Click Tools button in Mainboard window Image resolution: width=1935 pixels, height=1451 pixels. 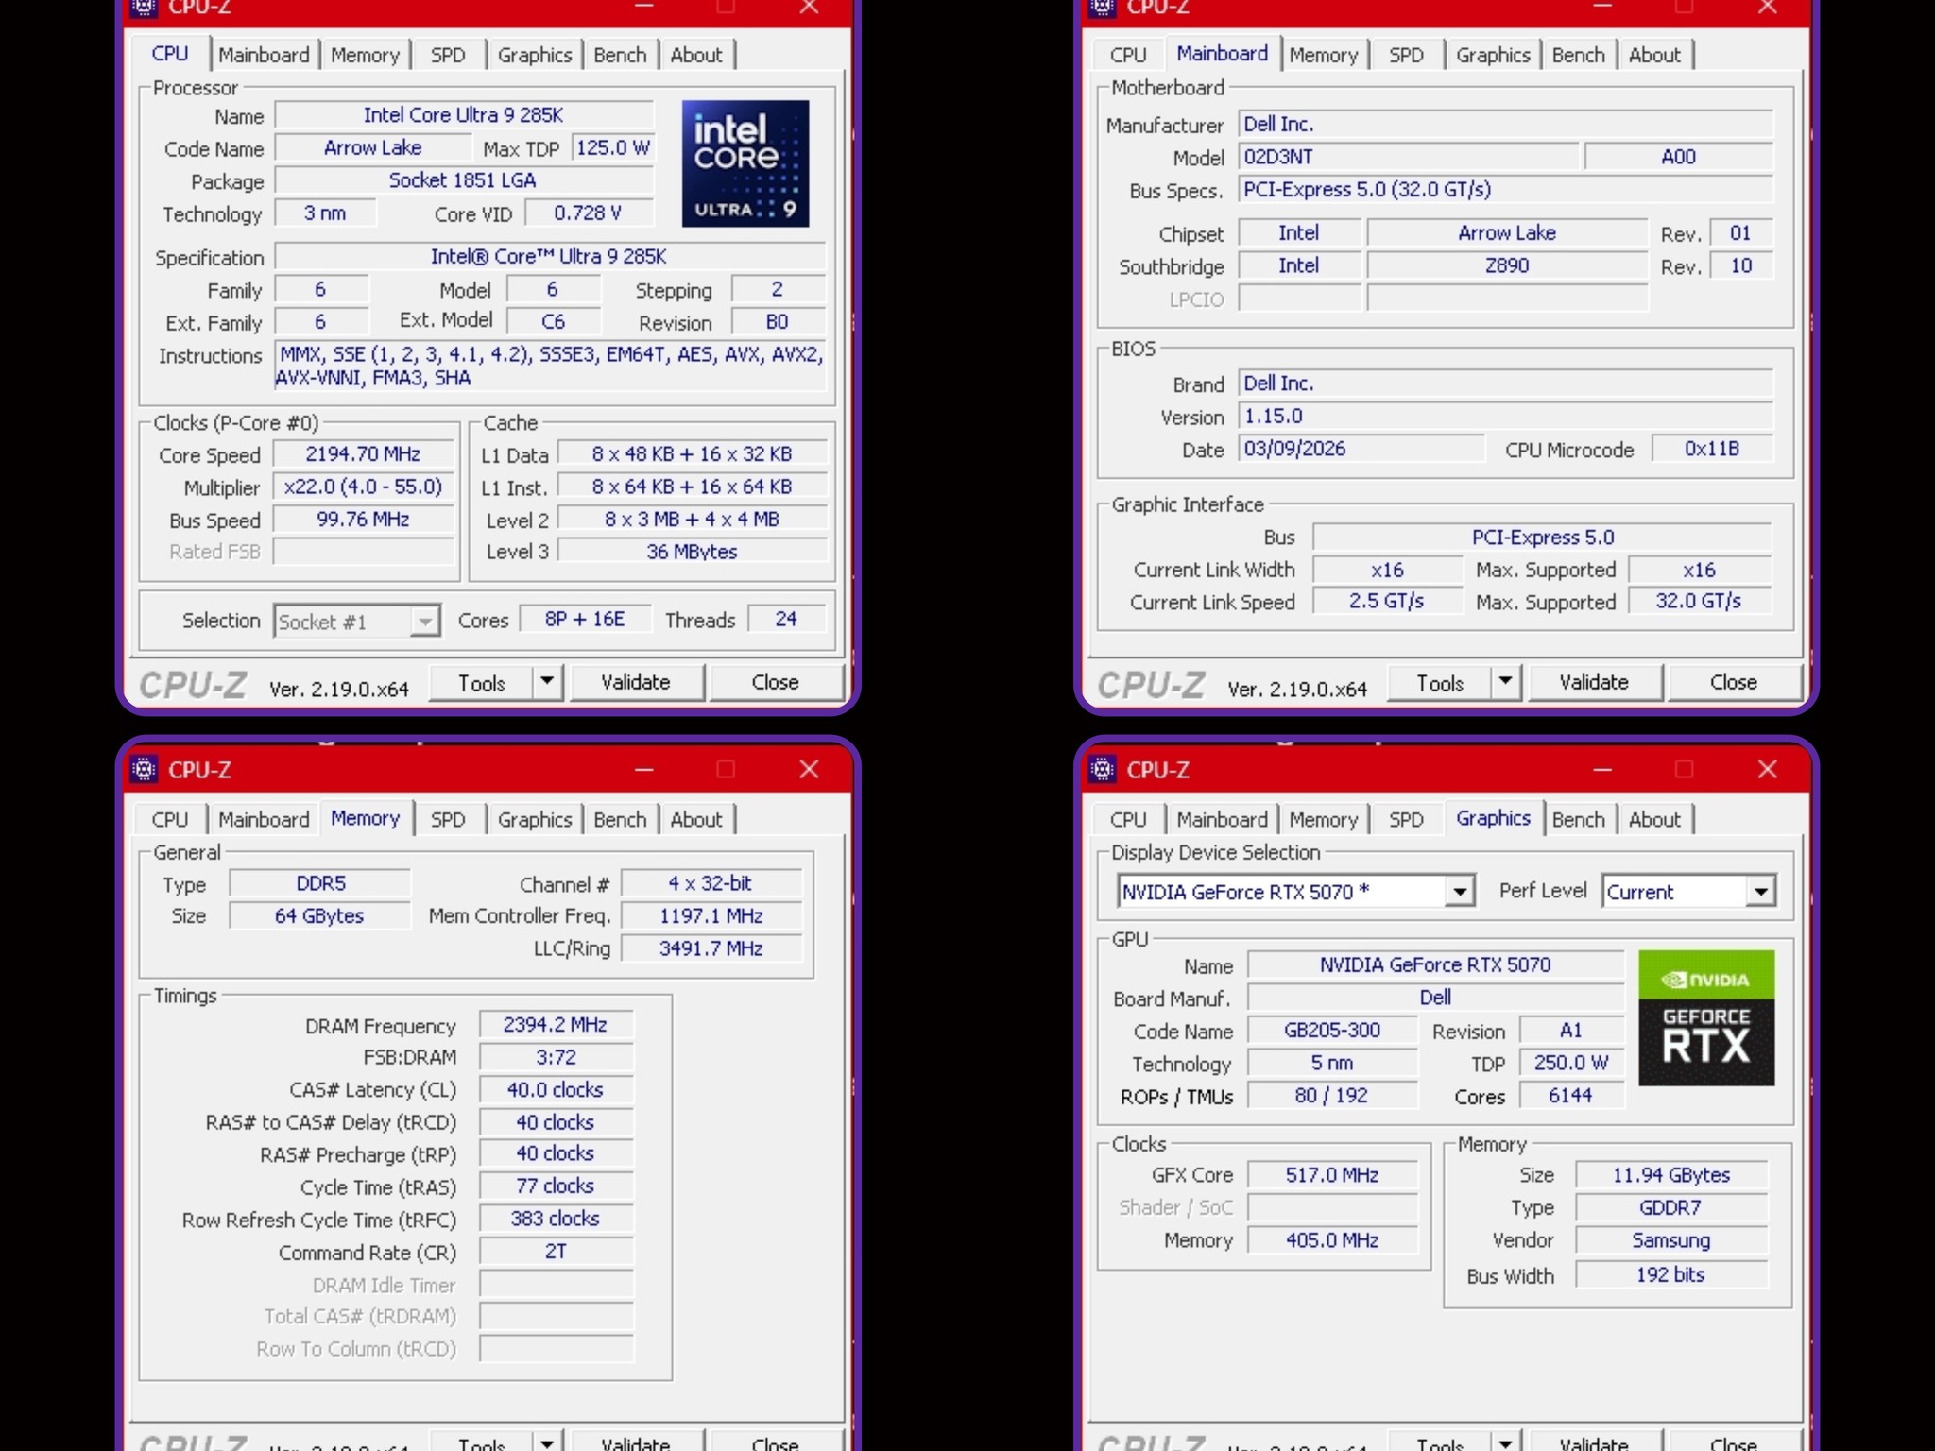(x=1440, y=682)
